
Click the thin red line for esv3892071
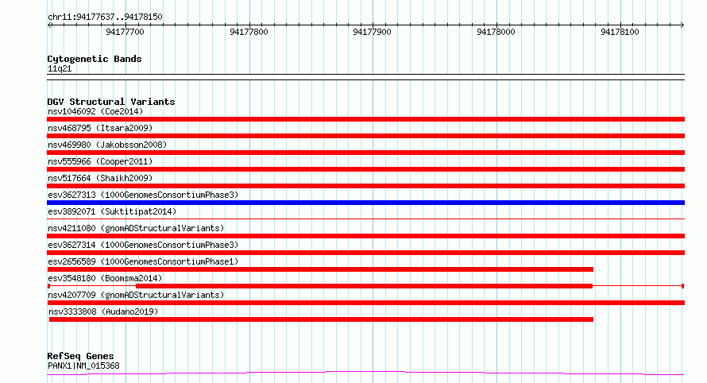tap(365, 219)
